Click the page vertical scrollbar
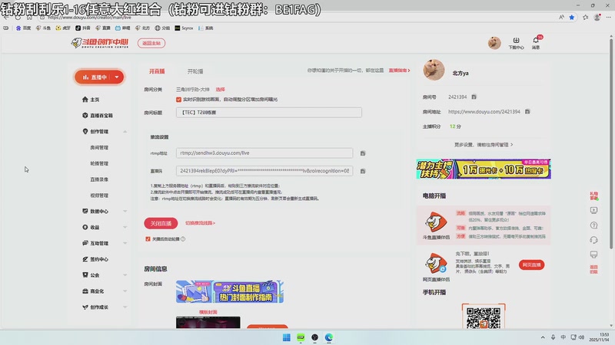615x345 pixels. click(x=611, y=143)
